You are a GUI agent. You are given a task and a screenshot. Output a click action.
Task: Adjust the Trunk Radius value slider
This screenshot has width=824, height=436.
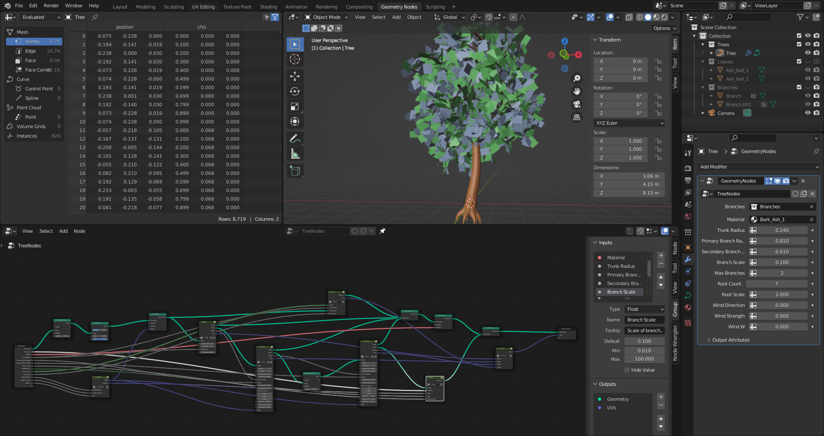click(781, 230)
